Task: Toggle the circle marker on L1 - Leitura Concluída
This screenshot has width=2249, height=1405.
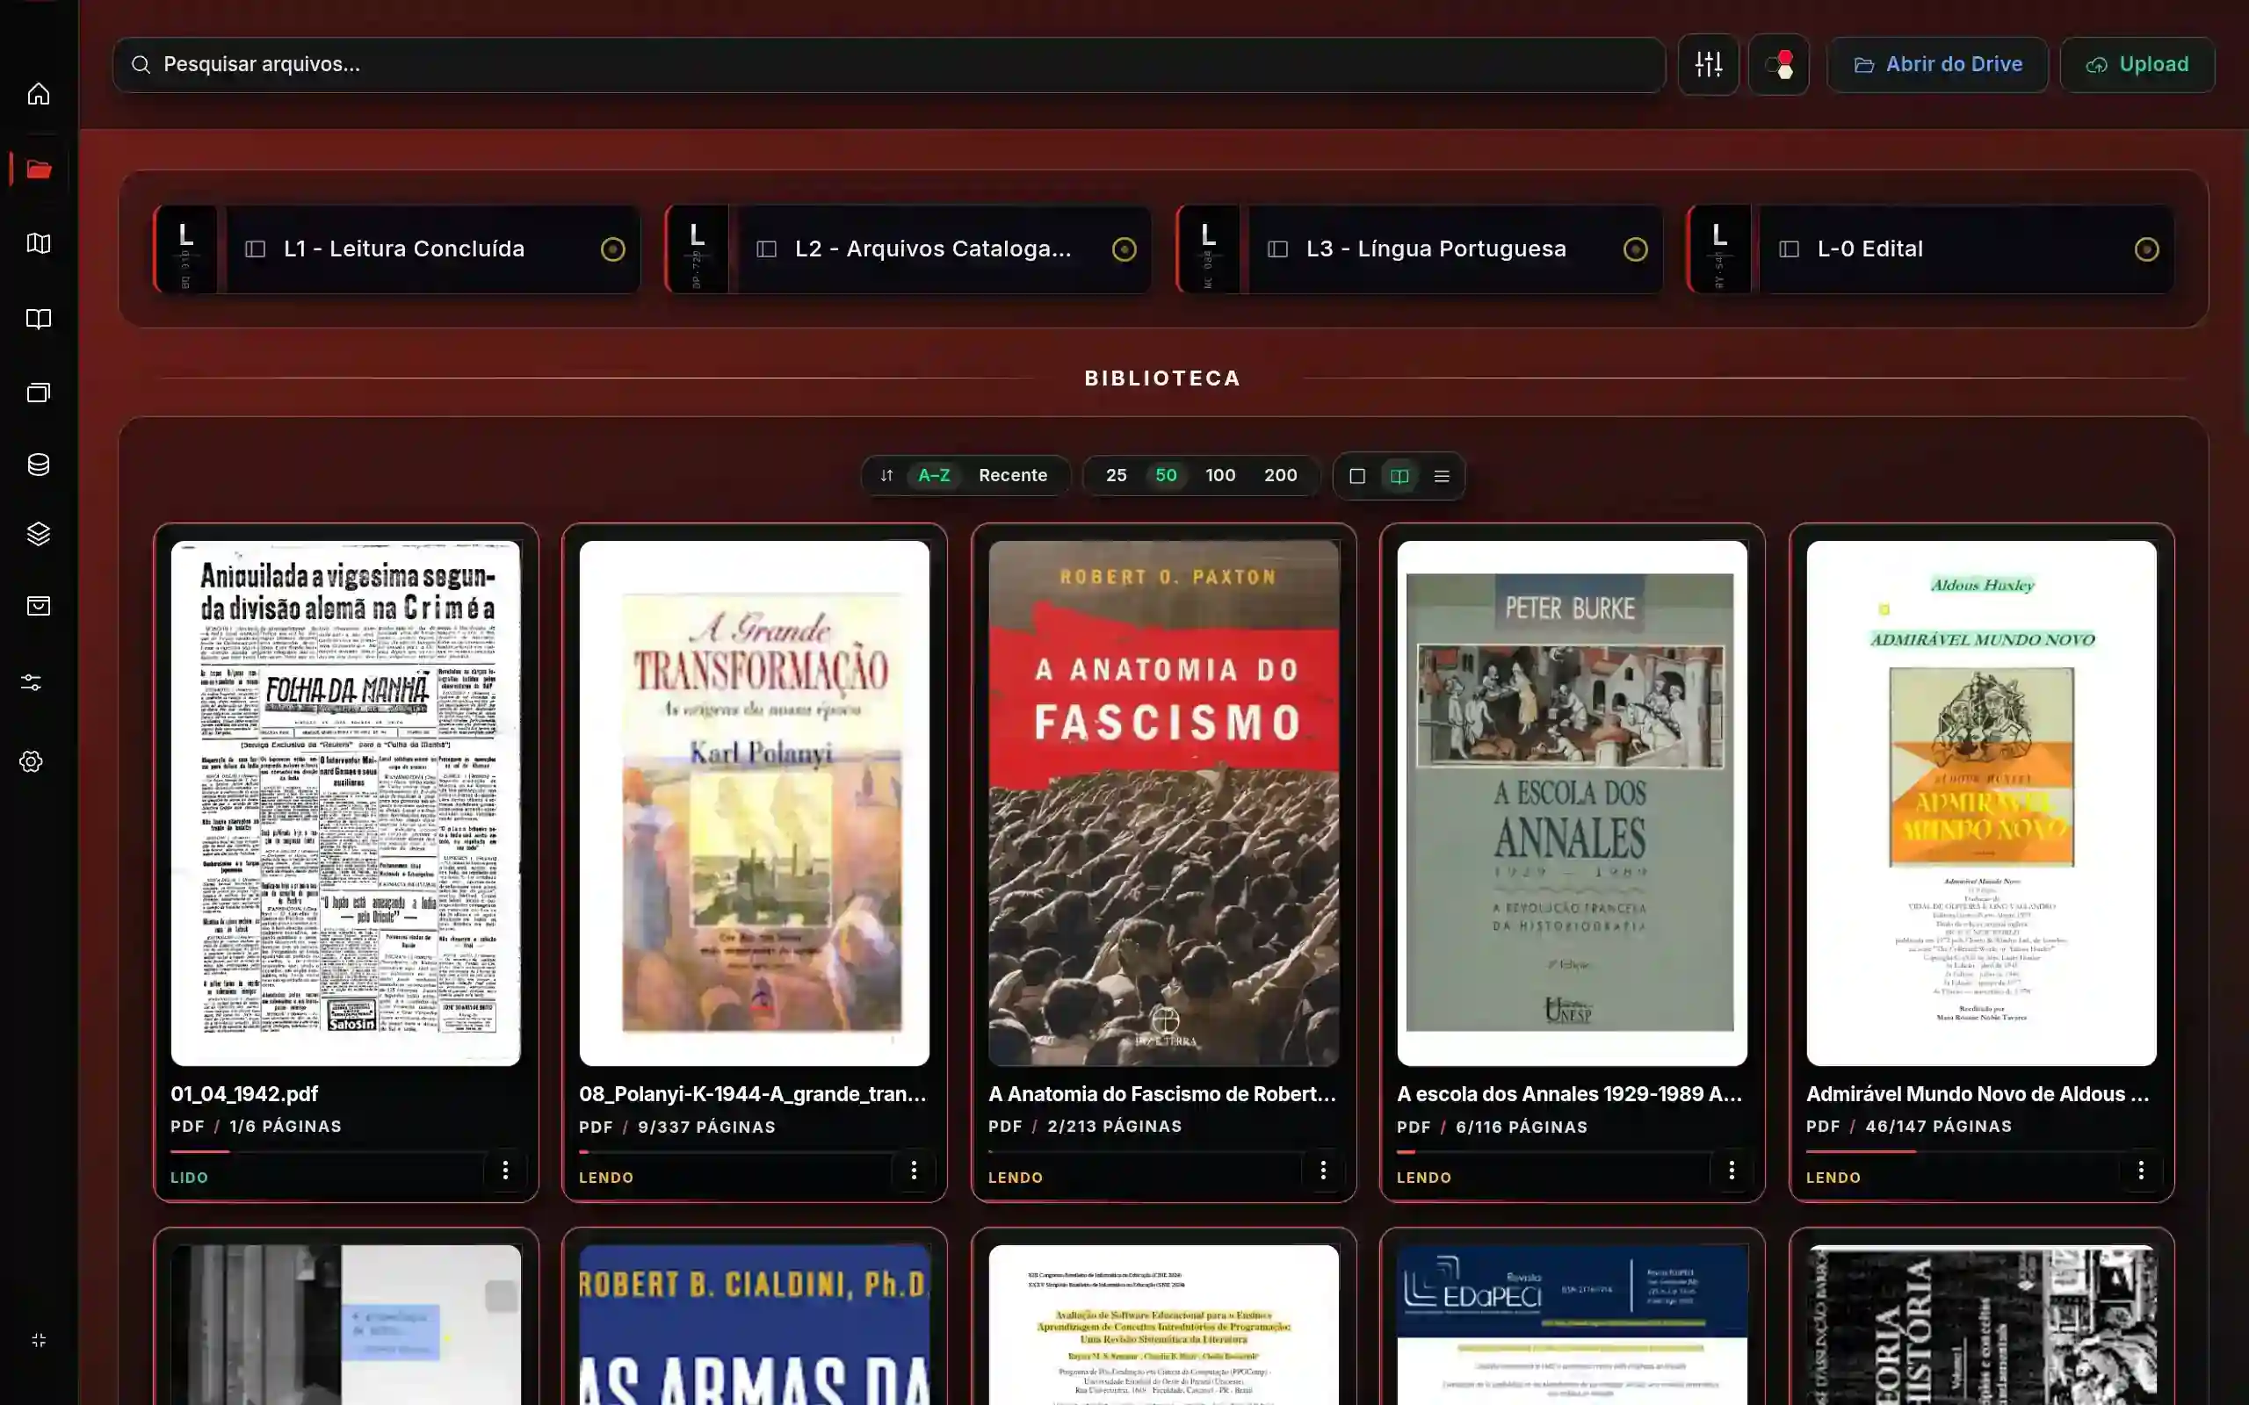Action: click(x=612, y=249)
